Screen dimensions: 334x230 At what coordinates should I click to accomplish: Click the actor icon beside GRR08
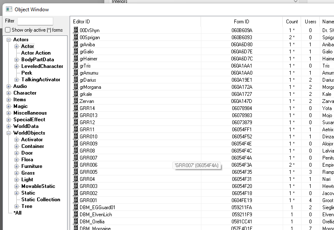point(75,150)
